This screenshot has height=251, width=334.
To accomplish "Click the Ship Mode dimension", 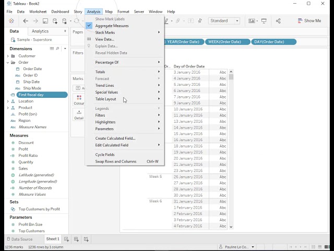I will point(32,88).
